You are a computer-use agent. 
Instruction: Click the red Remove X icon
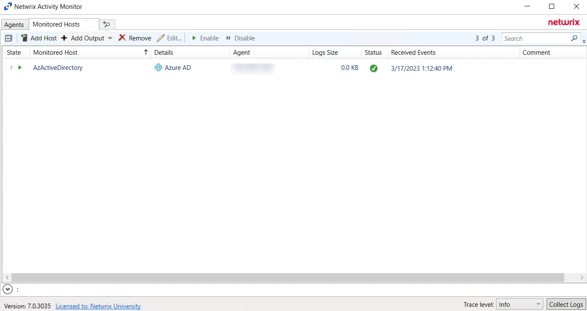[x=122, y=38]
